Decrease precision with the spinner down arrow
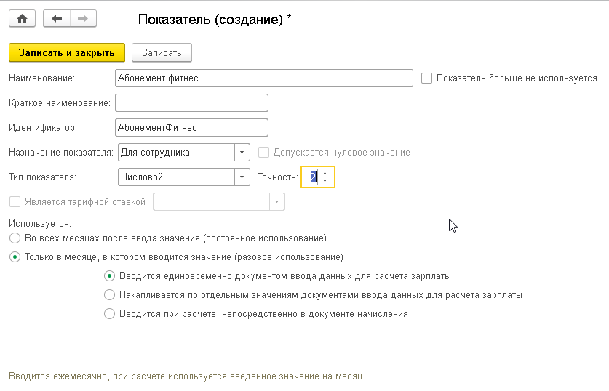 tap(325, 181)
